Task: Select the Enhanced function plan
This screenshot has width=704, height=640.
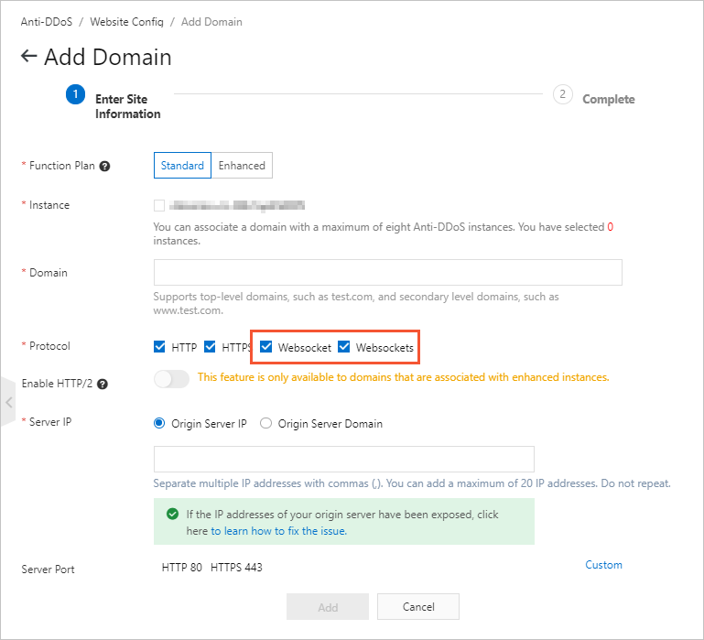Action: [242, 166]
